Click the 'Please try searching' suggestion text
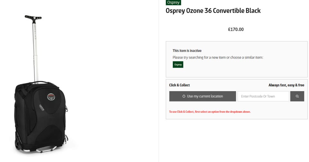309x162 pixels. tap(218, 57)
